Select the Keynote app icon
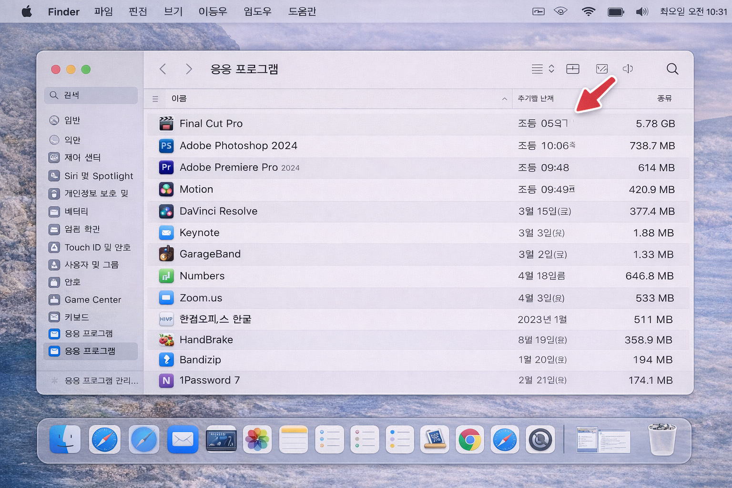This screenshot has height=488, width=732. coord(166,233)
